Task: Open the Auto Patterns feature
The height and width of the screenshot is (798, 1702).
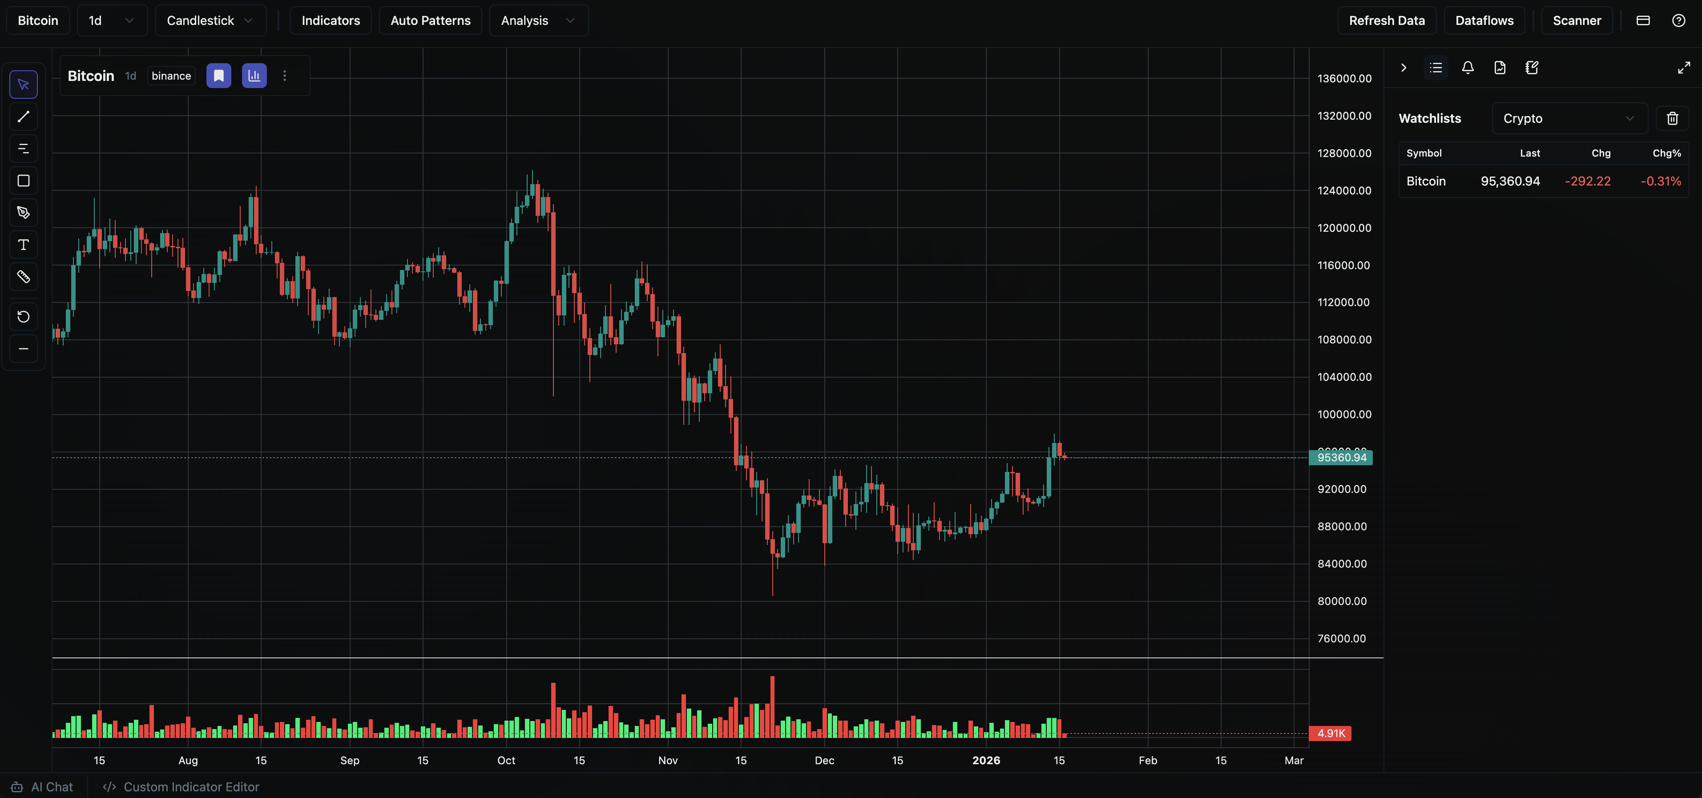Action: point(430,20)
